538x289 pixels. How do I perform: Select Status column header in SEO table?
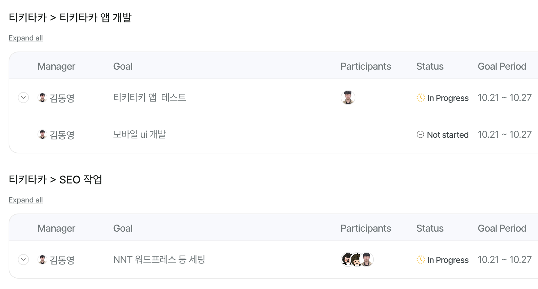pos(430,228)
